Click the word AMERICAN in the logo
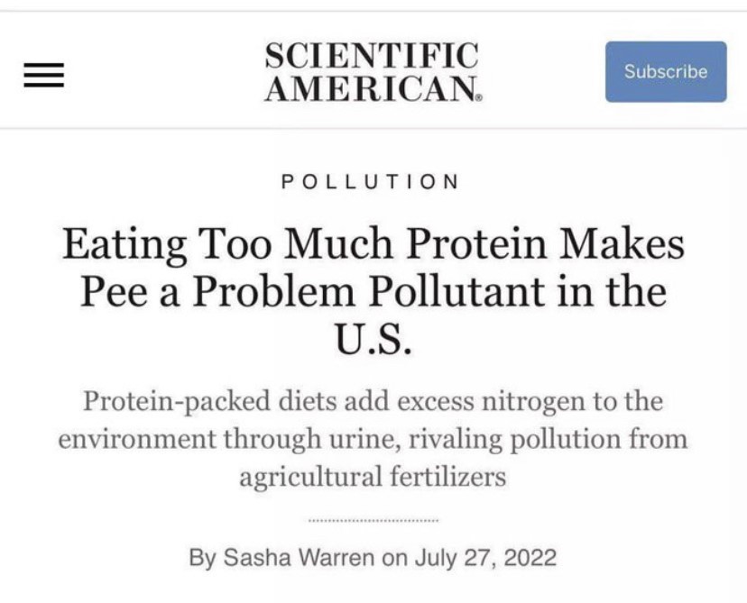Viewport: 747px width, 603px height. (368, 87)
